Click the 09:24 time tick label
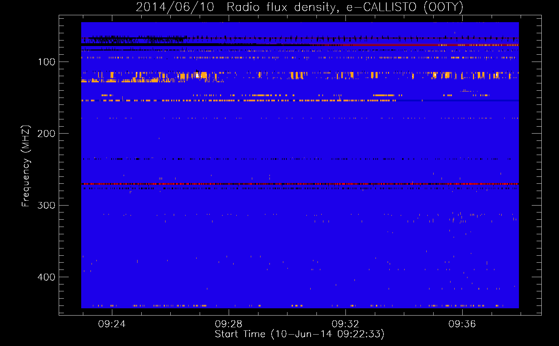Image resolution: width=559 pixels, height=346 pixels. pyautogui.click(x=112, y=324)
